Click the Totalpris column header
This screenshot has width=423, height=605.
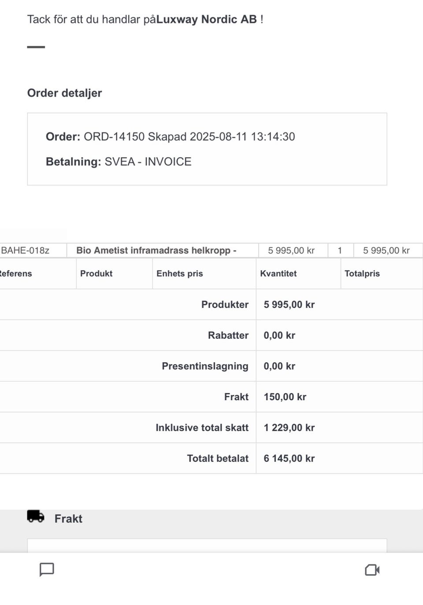coord(362,274)
